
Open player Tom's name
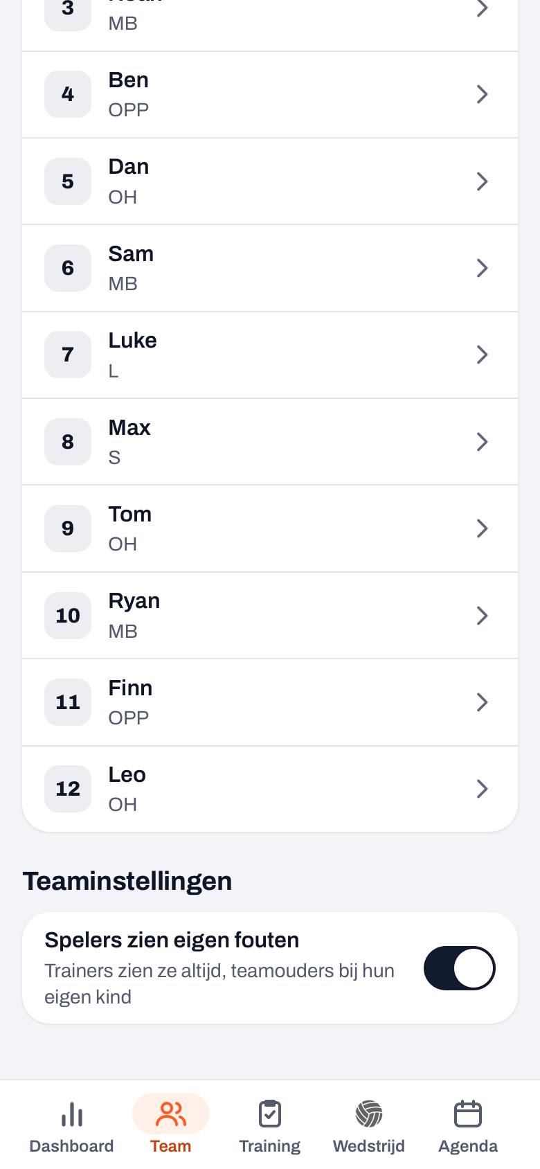[130, 514]
